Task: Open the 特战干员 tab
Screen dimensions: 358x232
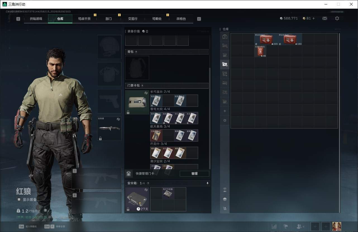Action: 84,19
